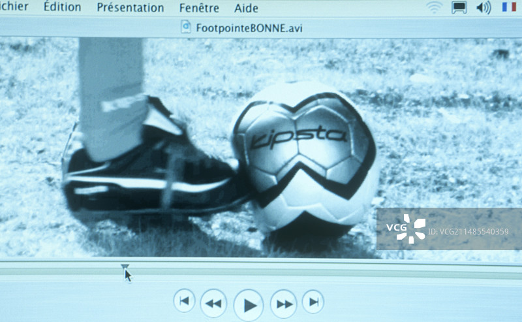Open the display menu bar icon

click(459, 7)
